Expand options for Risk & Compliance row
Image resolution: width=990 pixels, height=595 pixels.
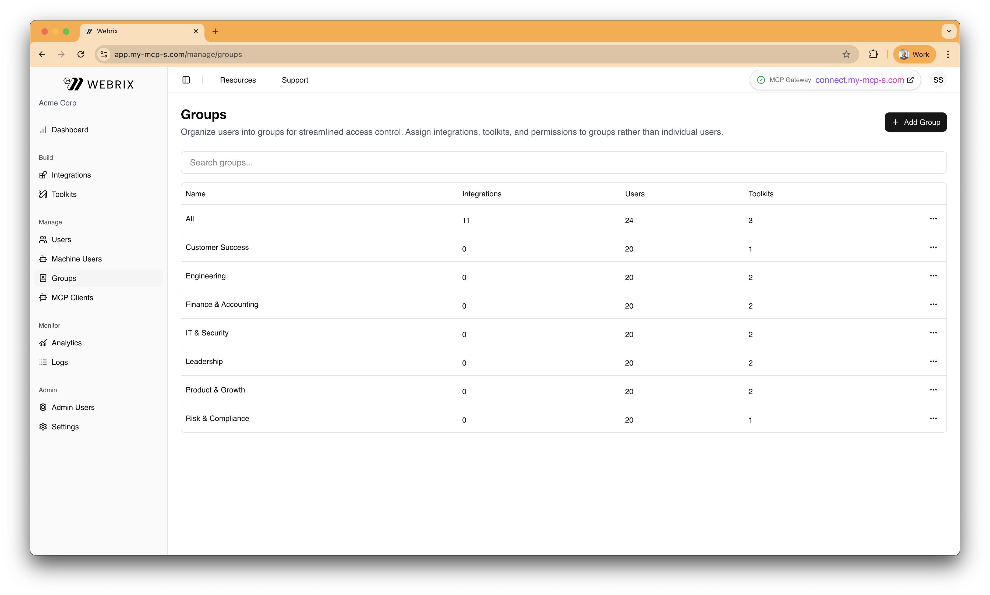click(933, 418)
